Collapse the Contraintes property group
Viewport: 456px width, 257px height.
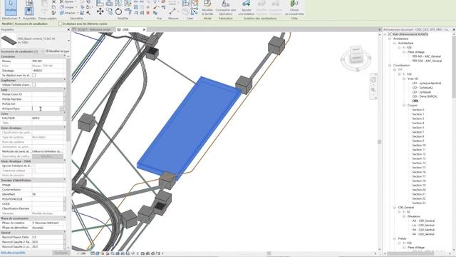65,56
